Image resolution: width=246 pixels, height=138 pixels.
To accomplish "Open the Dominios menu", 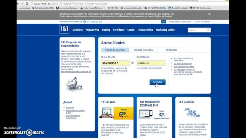I will 78,30.
